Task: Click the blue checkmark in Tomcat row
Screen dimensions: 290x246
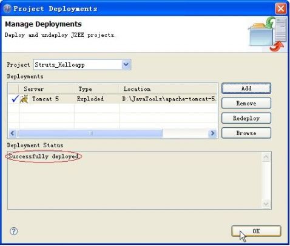Action: pyautogui.click(x=15, y=99)
